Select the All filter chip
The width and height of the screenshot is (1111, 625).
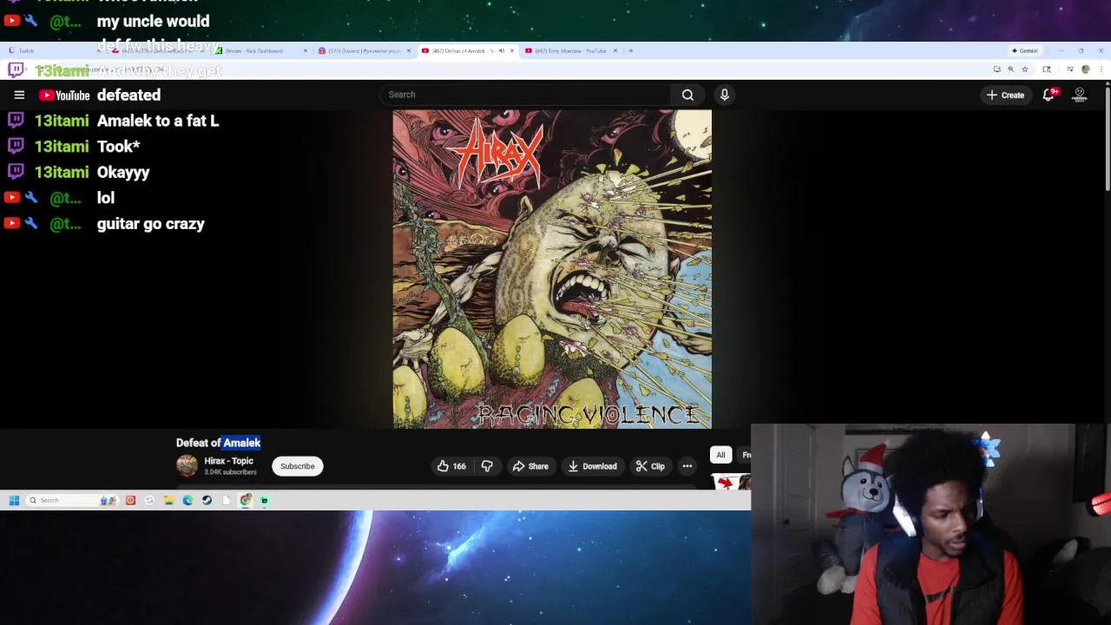click(720, 455)
